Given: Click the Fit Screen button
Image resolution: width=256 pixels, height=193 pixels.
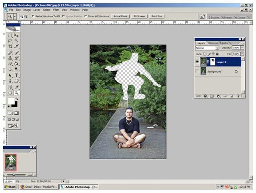Looking at the screenshot, I should click(139, 16).
